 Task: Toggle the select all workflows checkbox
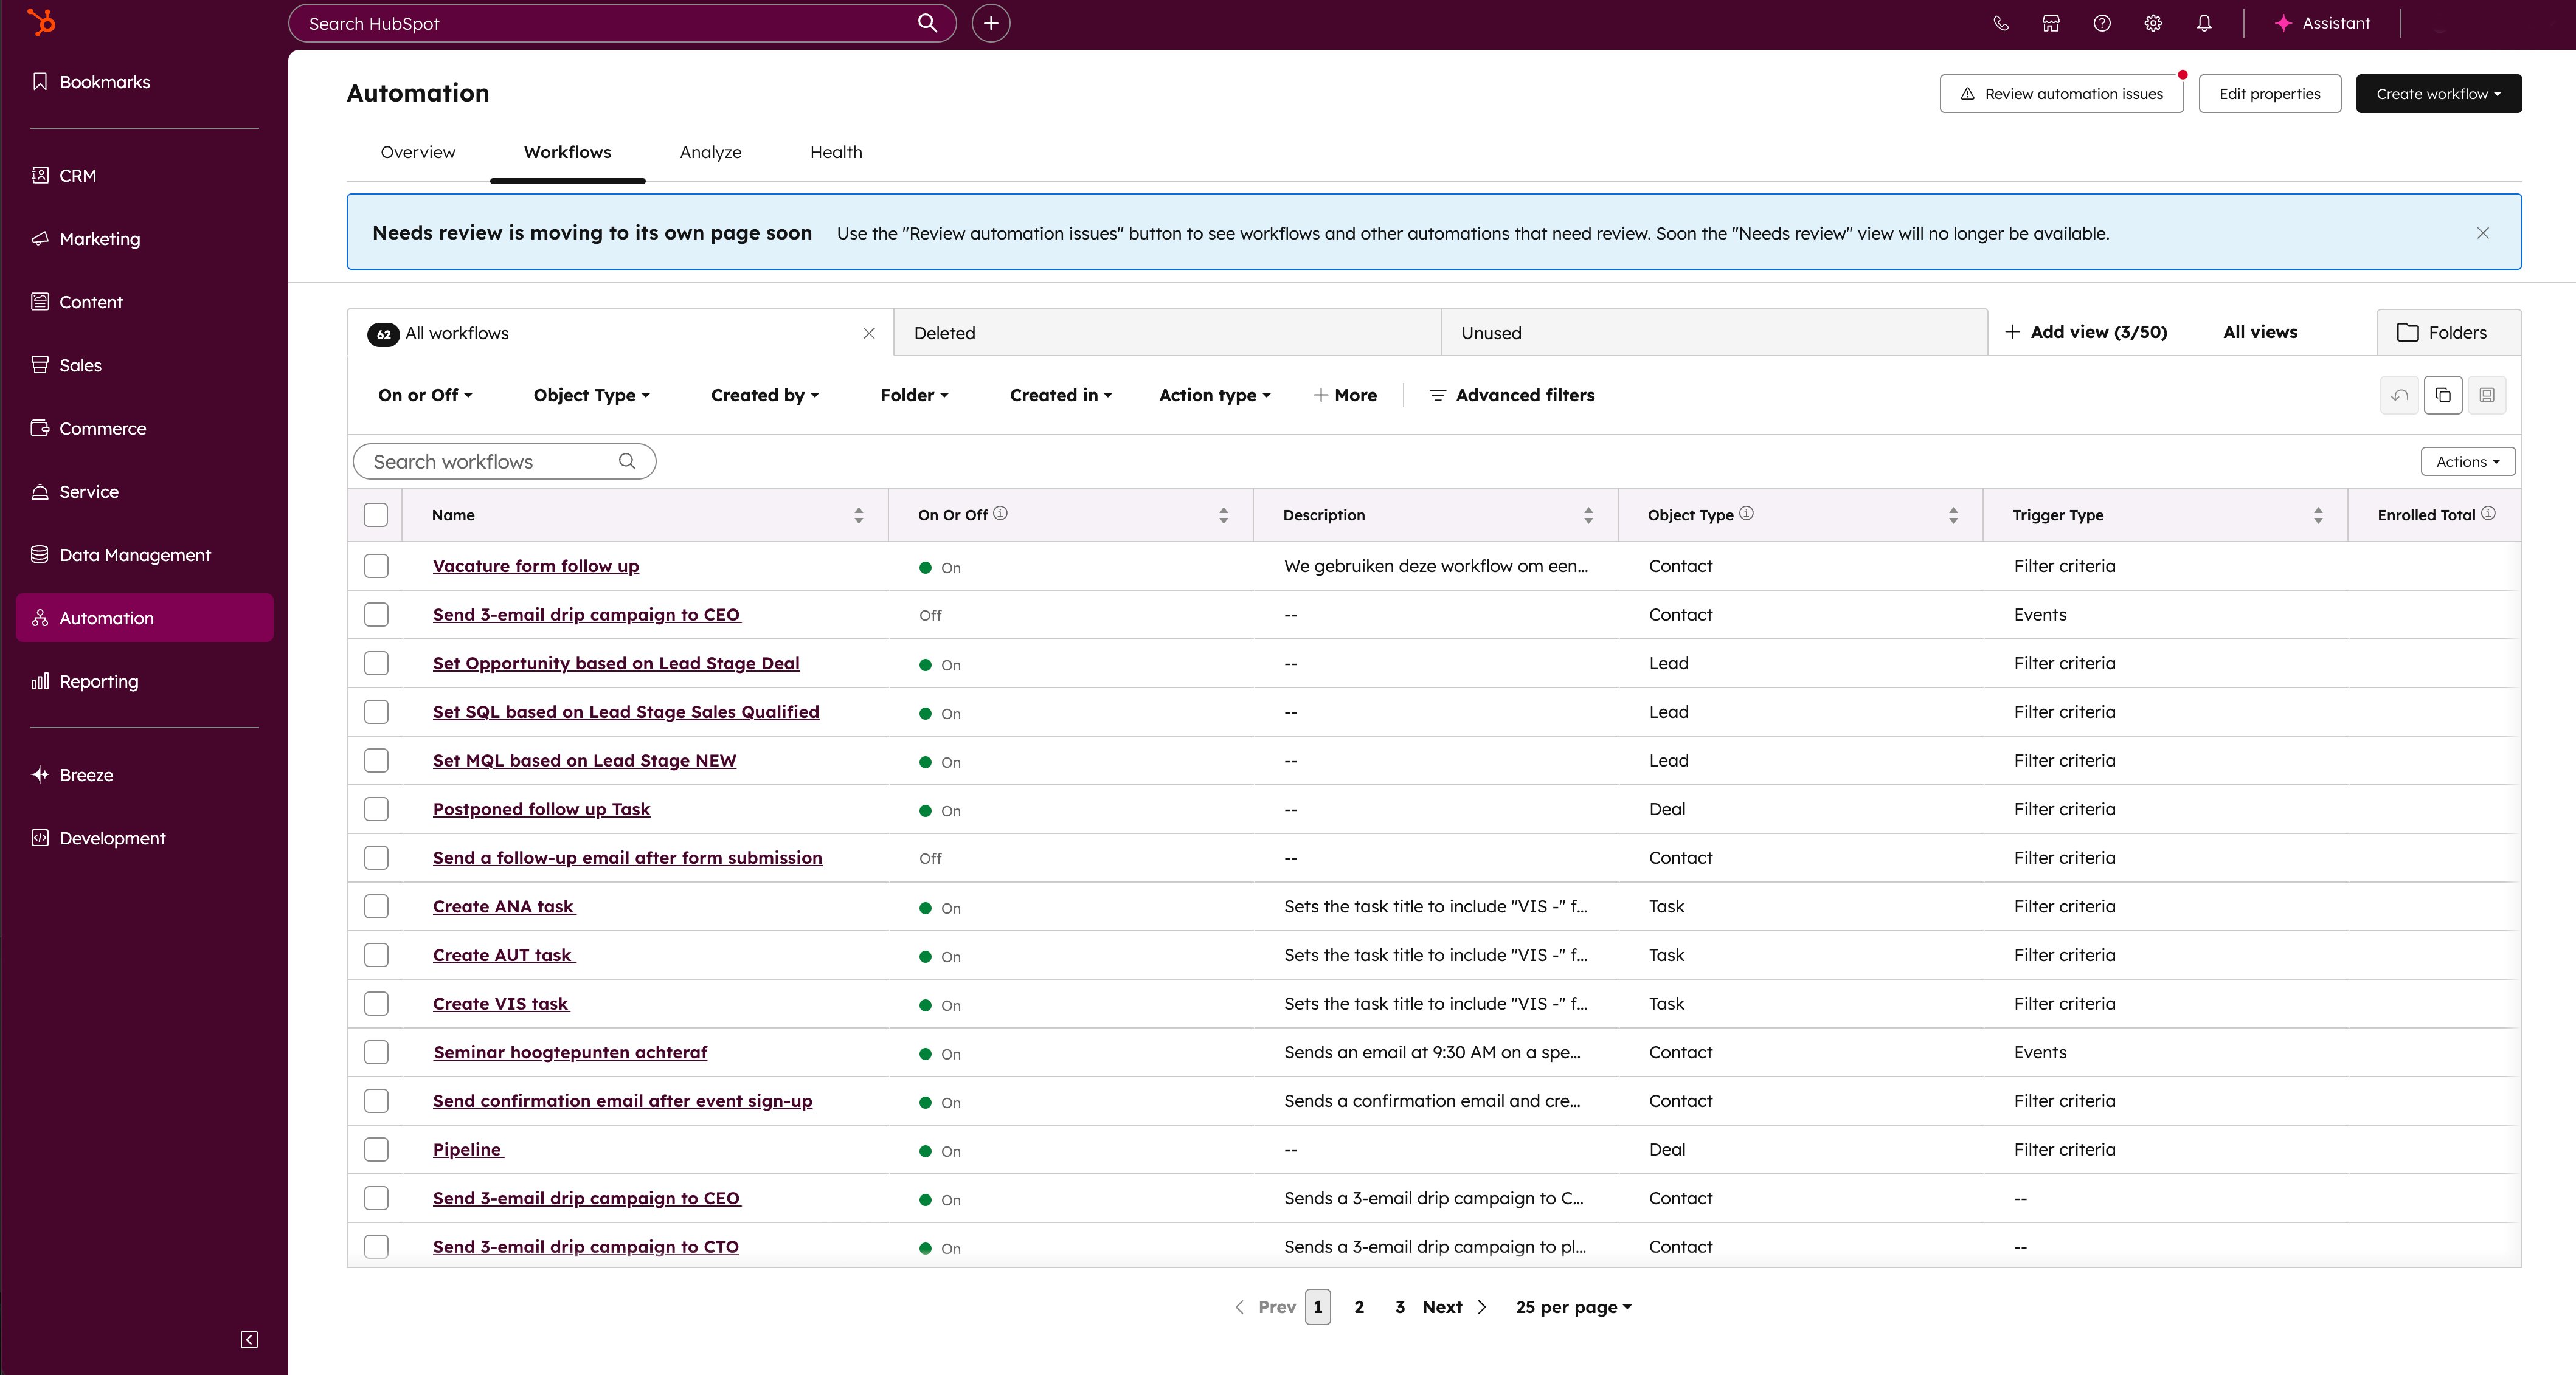point(376,515)
